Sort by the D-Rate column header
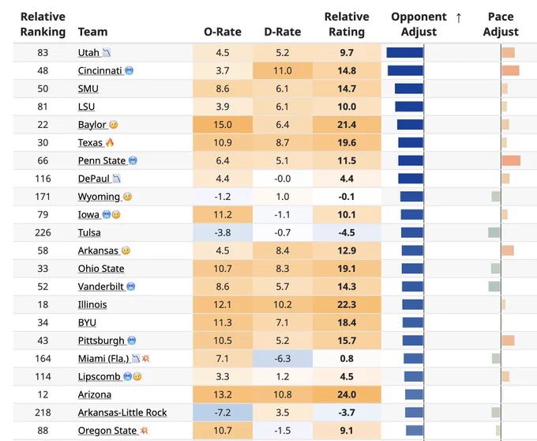Viewport: 537px width, 441px height. coord(283,32)
